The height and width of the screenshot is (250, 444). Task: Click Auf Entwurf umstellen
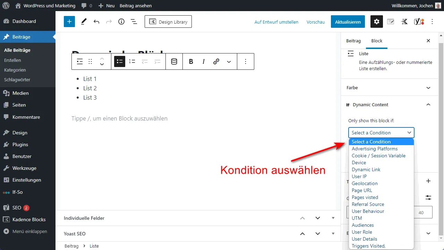click(276, 22)
